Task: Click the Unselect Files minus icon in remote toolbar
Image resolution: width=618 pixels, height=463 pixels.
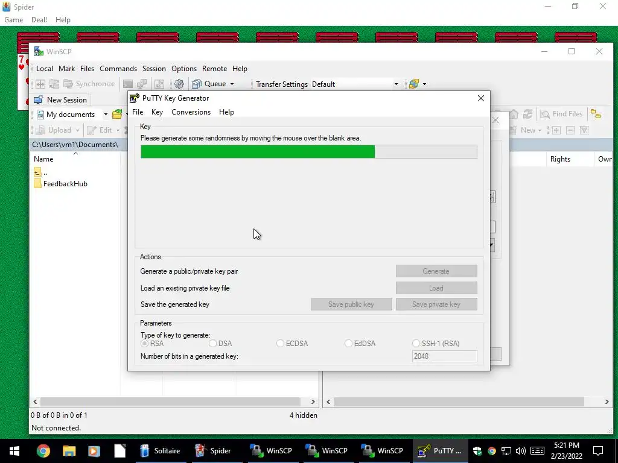Action: pyautogui.click(x=570, y=130)
